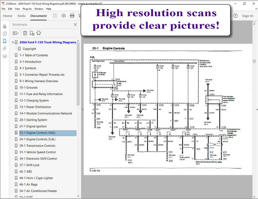Go to the 10-1 Grounds bookmark

tap(28, 87)
